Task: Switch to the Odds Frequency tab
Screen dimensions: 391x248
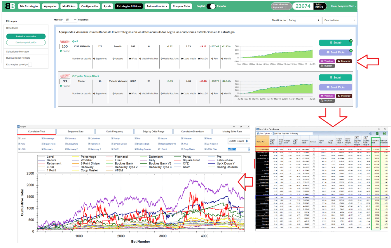Action: (114, 132)
